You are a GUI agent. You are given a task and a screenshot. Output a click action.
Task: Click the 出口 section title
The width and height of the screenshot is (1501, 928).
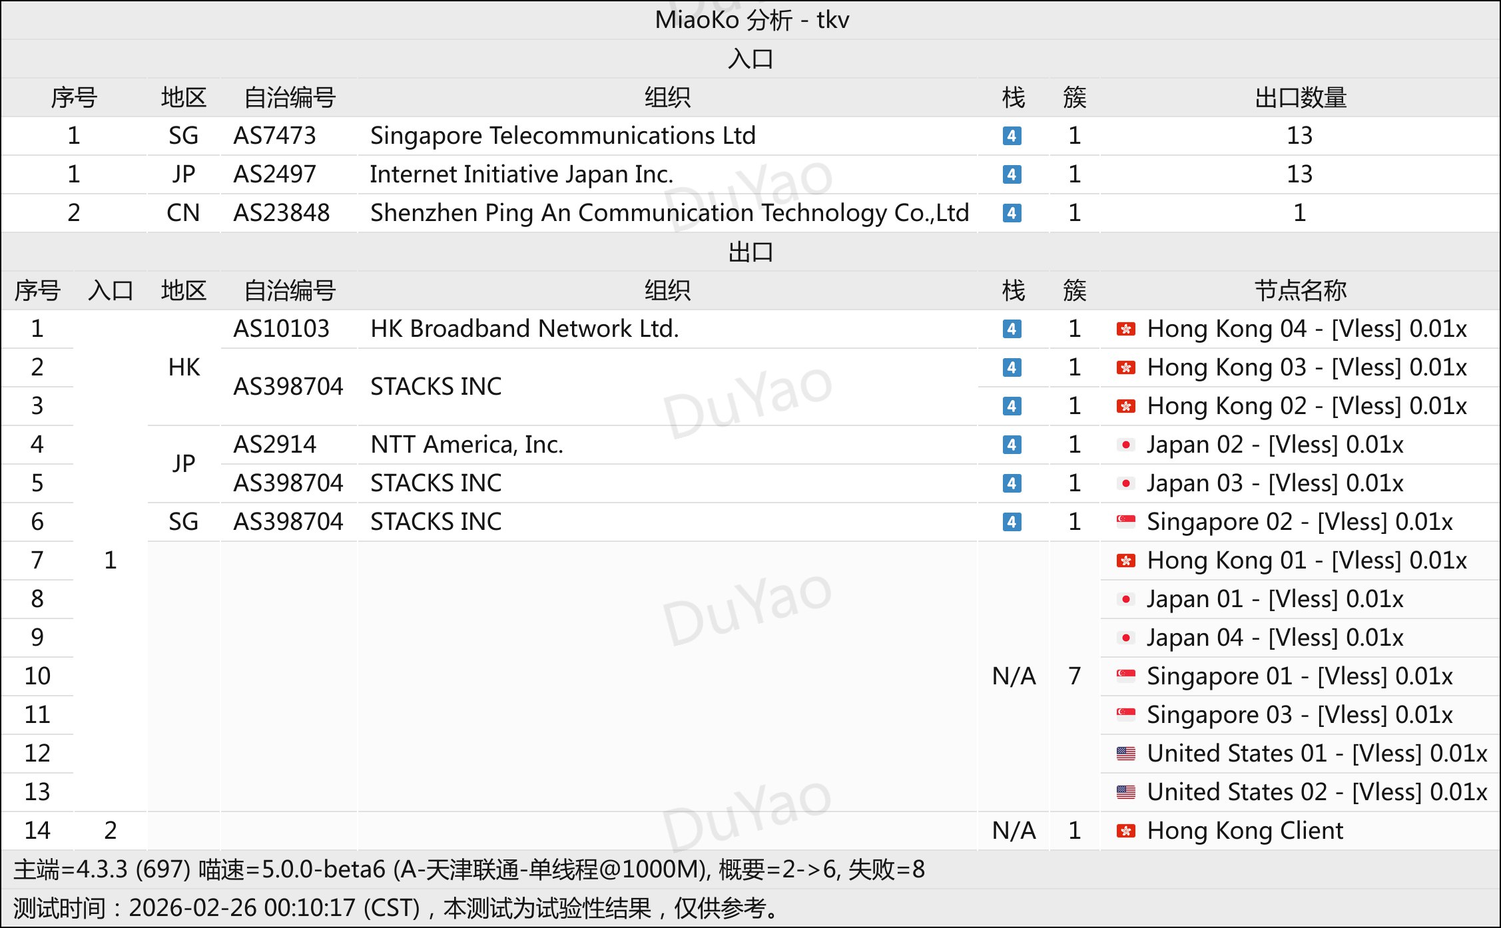point(750,252)
